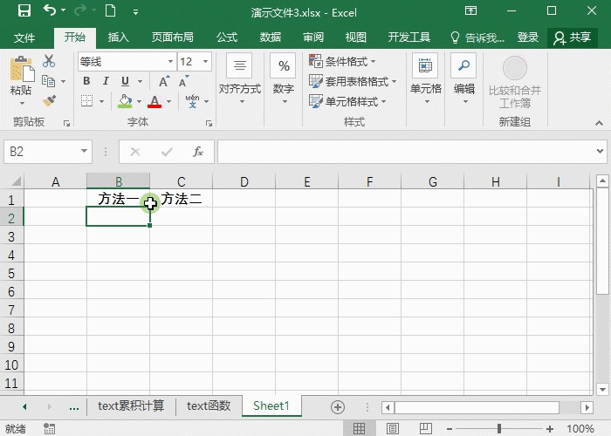Select all cells with corner triangle

pos(16,181)
